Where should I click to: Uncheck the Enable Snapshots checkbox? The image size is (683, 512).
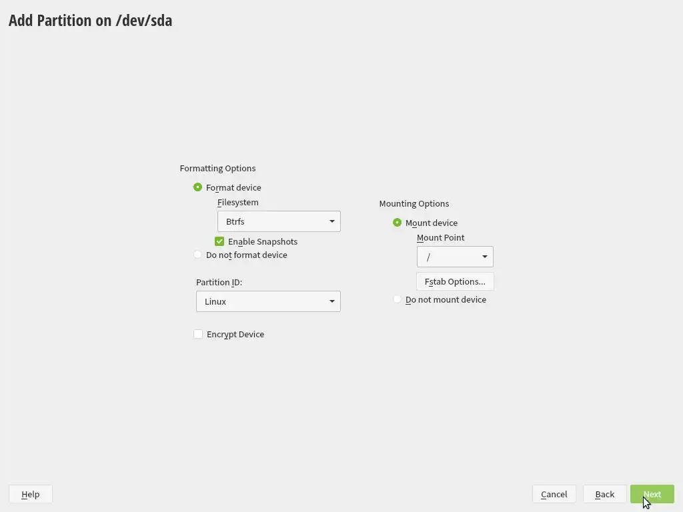point(219,241)
